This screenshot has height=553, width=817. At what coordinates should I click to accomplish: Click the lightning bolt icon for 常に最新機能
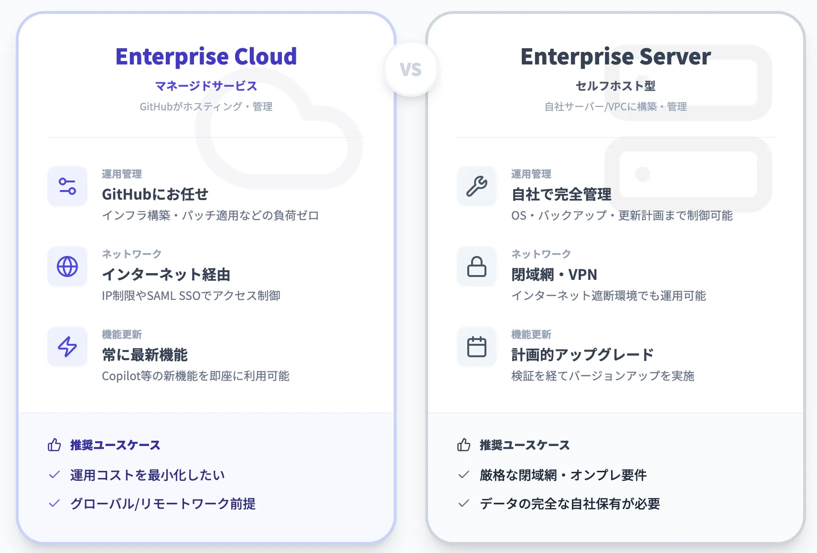67,347
